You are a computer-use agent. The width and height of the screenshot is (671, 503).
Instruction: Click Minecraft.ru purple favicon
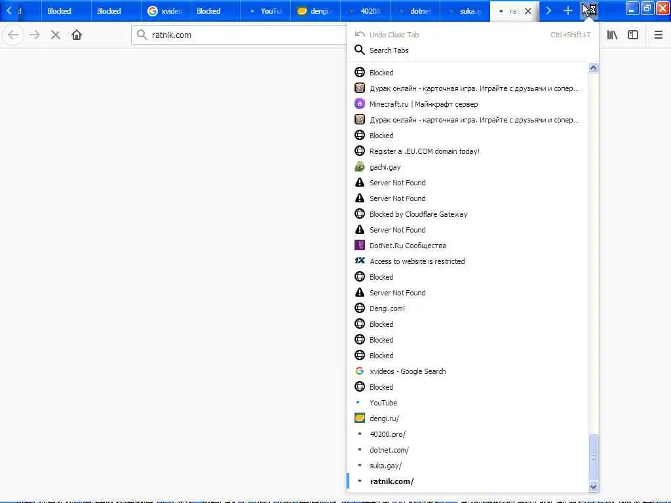click(360, 103)
